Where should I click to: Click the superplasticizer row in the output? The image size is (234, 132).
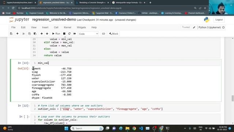52,81
